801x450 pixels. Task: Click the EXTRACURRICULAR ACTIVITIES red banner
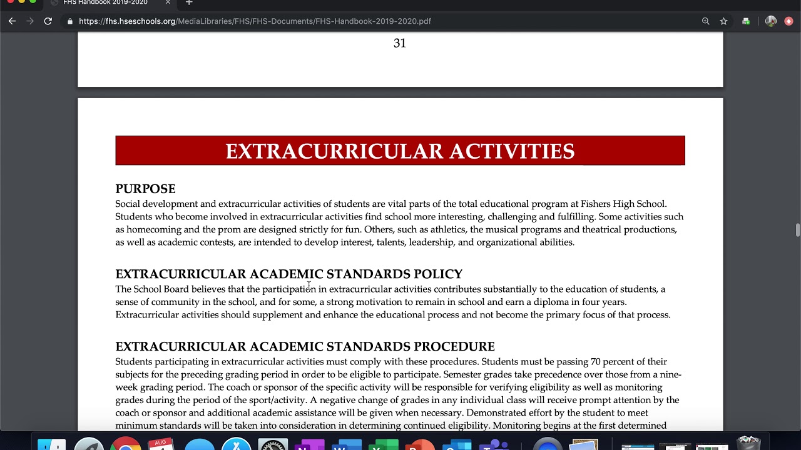point(400,151)
